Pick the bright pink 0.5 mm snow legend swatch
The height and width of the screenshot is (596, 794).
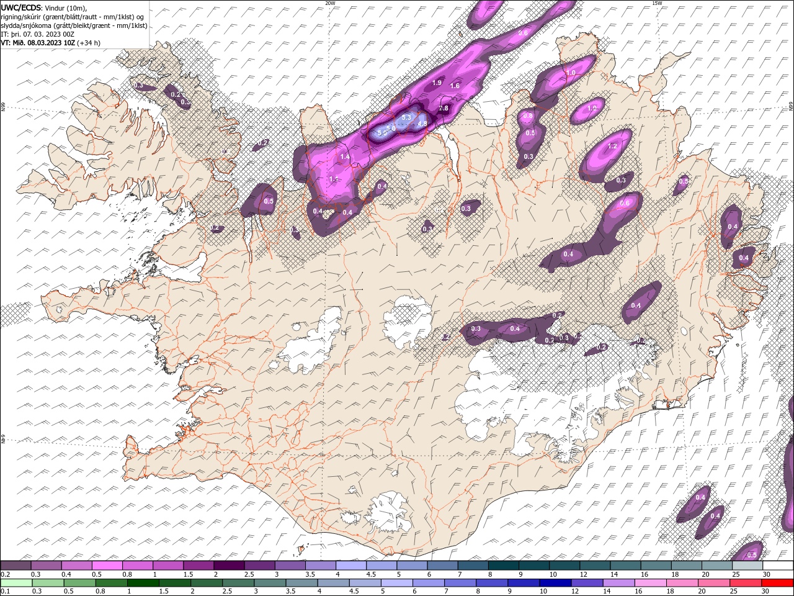tap(107, 566)
